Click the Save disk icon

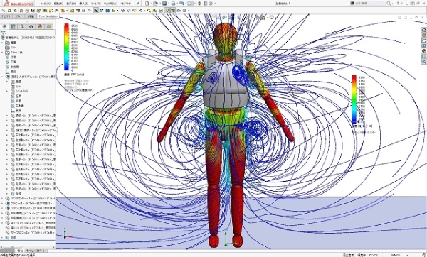tap(164, 4)
